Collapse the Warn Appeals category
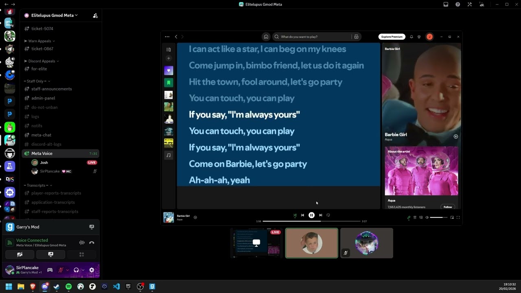The height and width of the screenshot is (293, 521). coord(39,41)
